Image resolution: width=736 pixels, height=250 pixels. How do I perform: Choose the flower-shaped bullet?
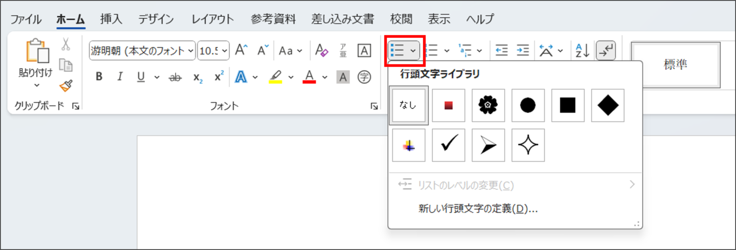click(488, 105)
